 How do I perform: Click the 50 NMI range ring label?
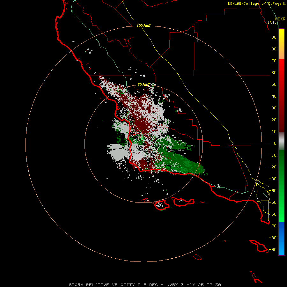[x=143, y=85]
